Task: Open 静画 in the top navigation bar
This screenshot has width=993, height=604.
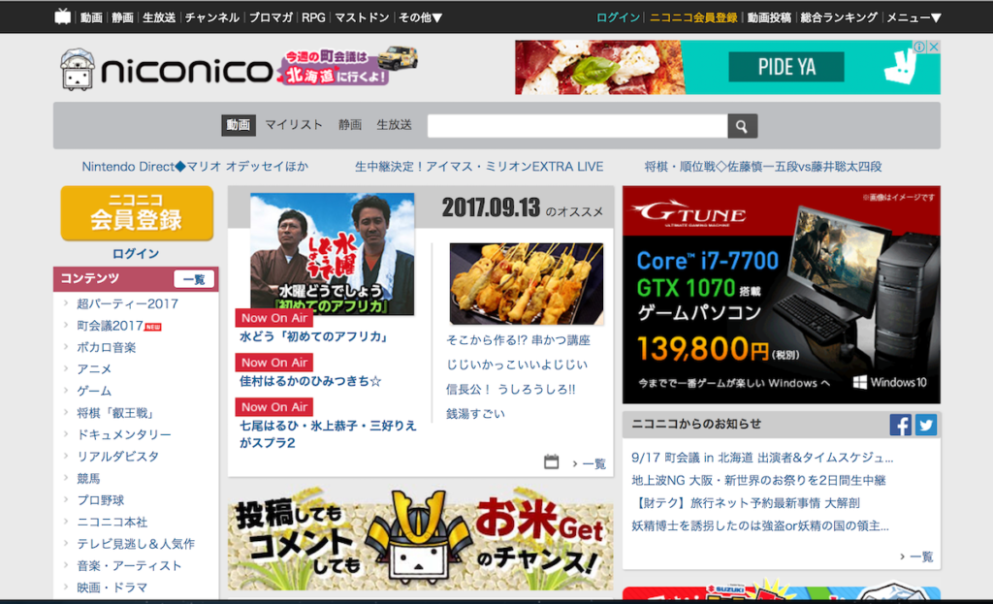Action: coord(122,17)
